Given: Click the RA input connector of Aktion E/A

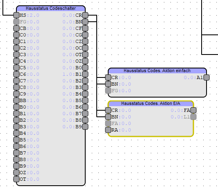Looking at the screenshot, I should [108, 130].
